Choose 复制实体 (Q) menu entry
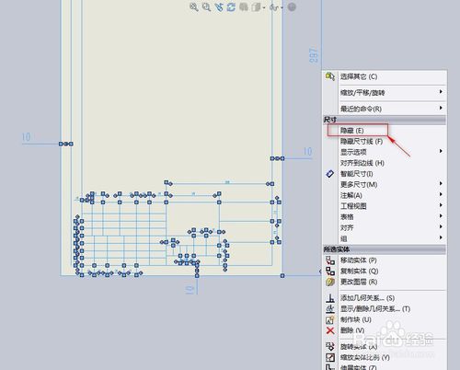 tap(359, 272)
